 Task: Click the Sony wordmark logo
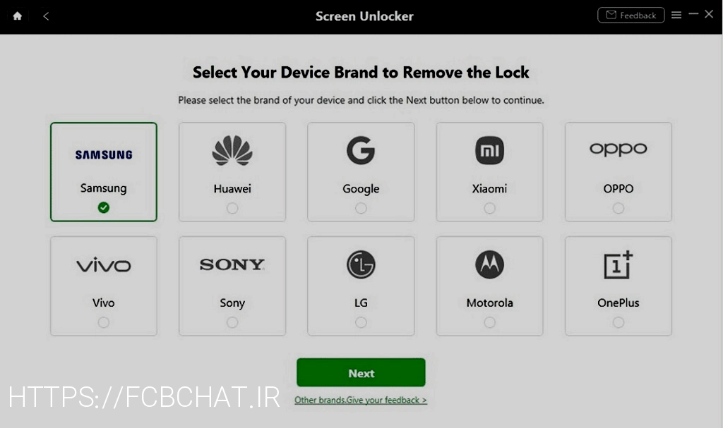[232, 264]
